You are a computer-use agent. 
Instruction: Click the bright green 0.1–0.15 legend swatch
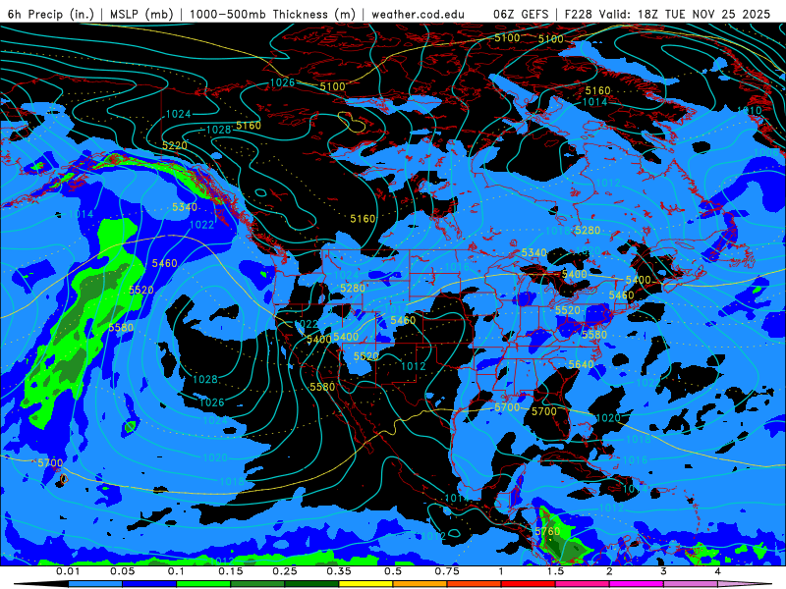tap(203, 584)
